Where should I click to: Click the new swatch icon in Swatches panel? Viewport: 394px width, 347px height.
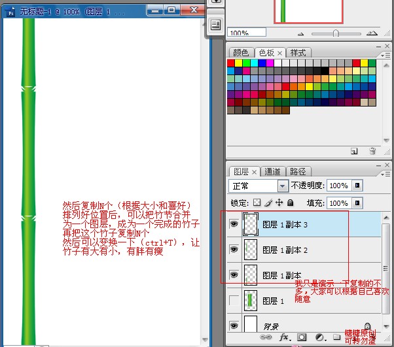tap(354, 152)
